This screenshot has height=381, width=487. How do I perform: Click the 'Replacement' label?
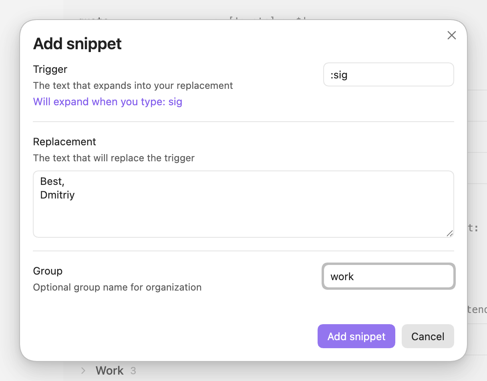[x=64, y=142]
